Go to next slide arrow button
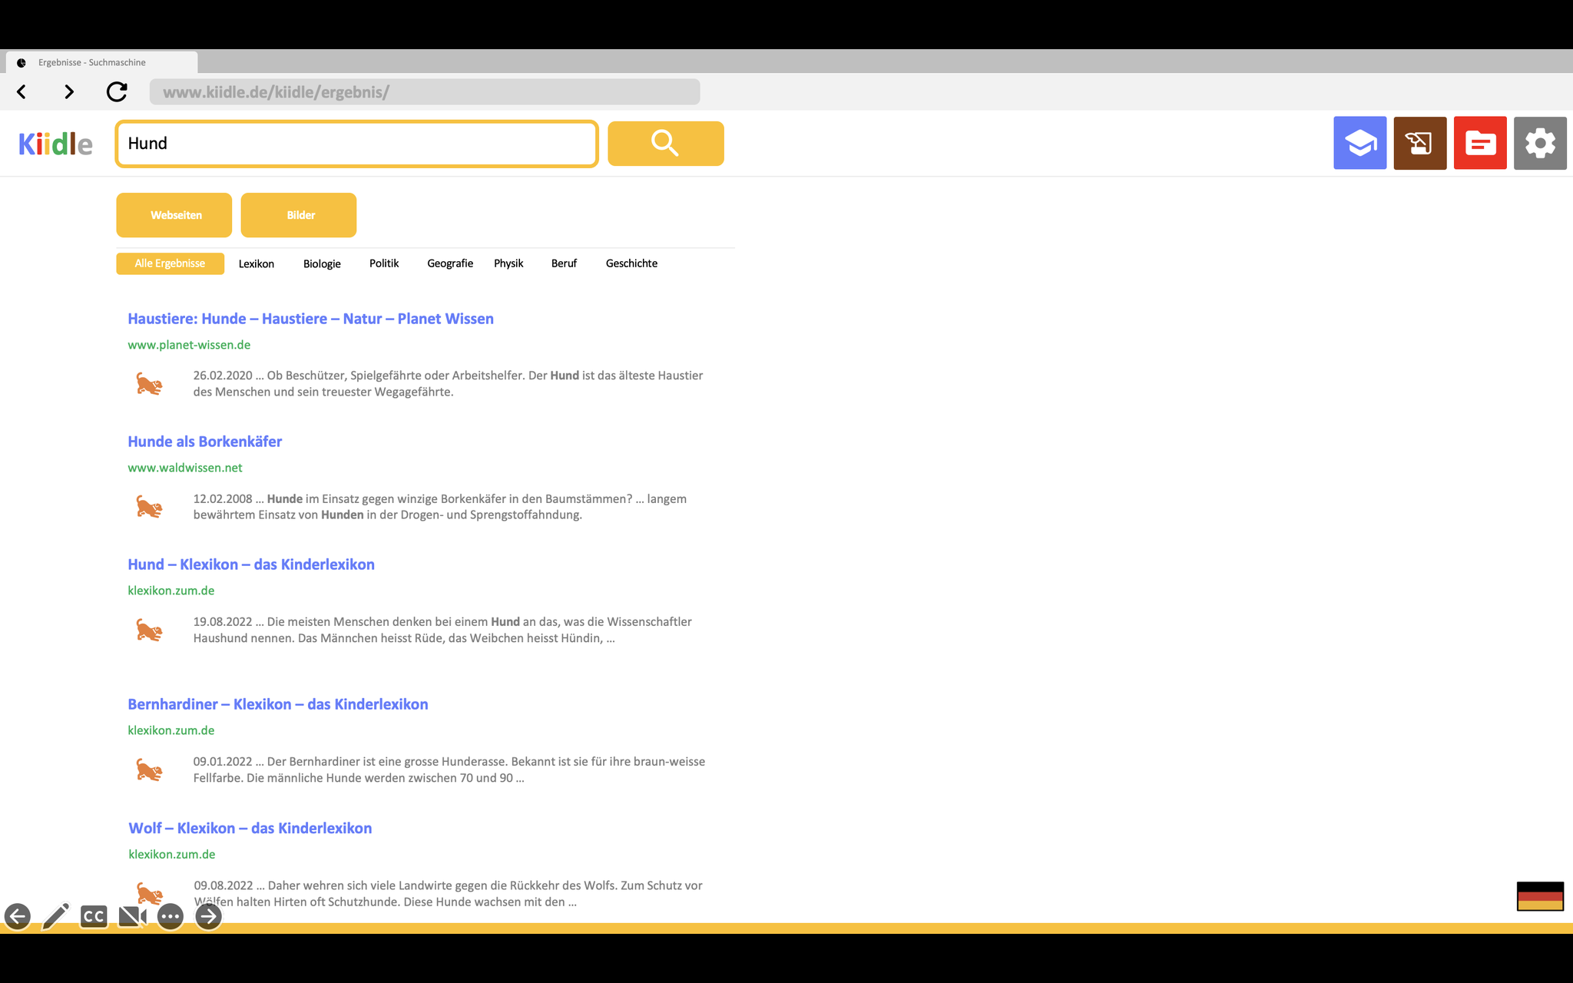 [208, 916]
